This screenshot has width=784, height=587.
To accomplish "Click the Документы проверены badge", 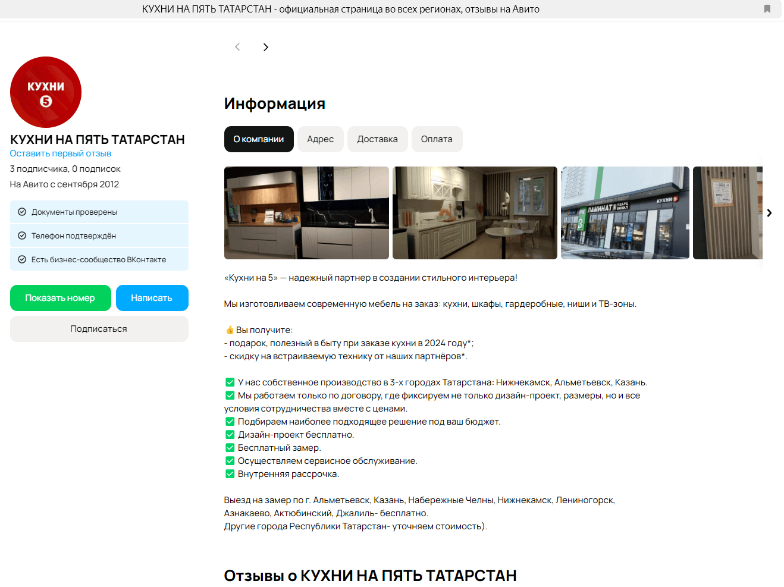I will coord(99,212).
